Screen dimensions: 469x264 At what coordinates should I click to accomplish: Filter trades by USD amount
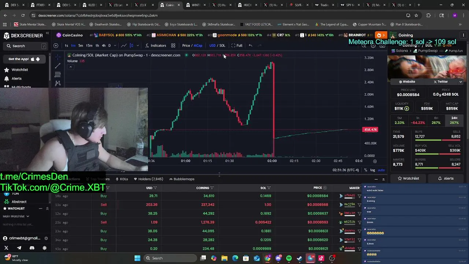click(155, 188)
